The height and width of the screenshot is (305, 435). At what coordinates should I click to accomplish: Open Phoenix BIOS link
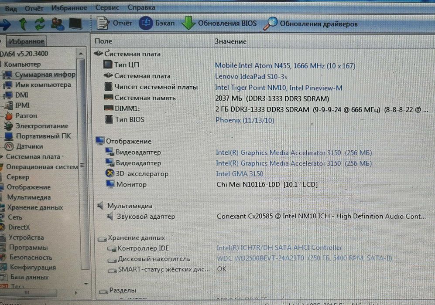(245, 120)
